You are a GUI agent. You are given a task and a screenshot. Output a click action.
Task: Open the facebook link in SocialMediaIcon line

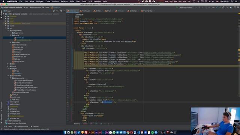point(162,55)
